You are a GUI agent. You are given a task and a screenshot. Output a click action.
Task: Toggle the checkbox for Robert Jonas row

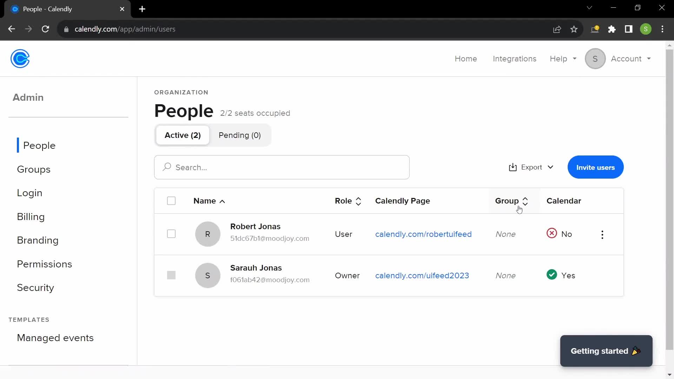[x=171, y=234]
